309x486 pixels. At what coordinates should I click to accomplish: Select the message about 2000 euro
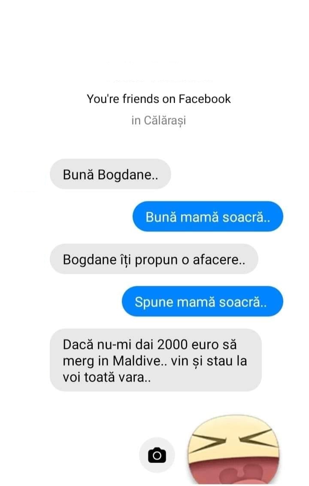pyautogui.click(x=156, y=360)
